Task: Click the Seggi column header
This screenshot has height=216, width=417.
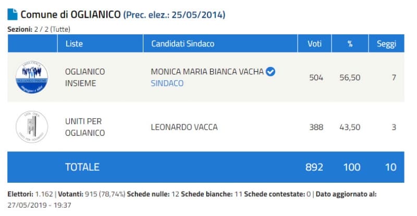Action: (x=386, y=43)
